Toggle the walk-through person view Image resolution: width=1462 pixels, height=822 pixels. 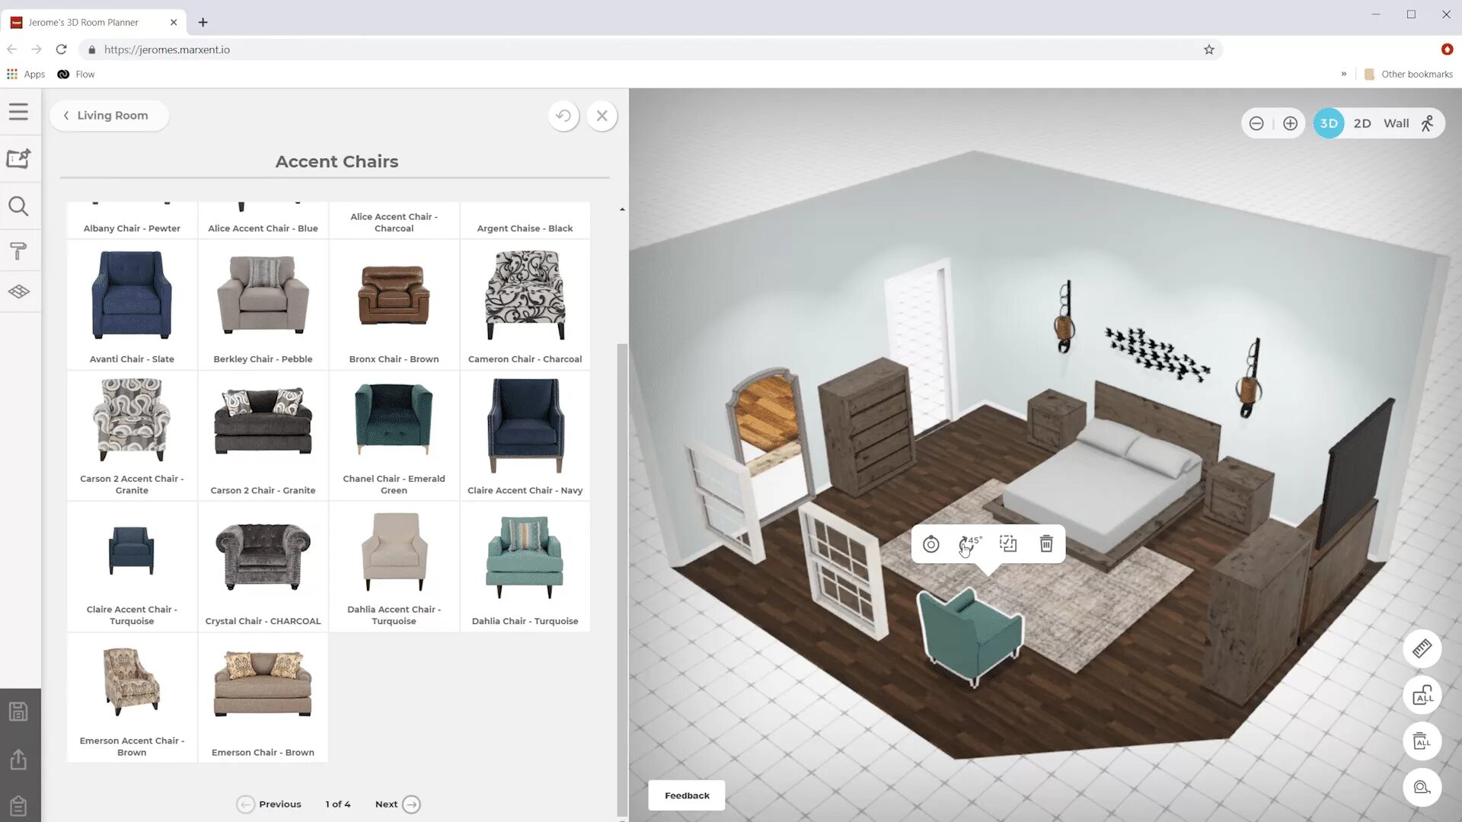[1428, 123]
